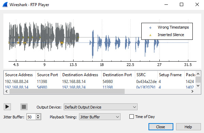
Task: Click the Inserted Silence marker near 13.5 seconds
Action: click(78, 37)
